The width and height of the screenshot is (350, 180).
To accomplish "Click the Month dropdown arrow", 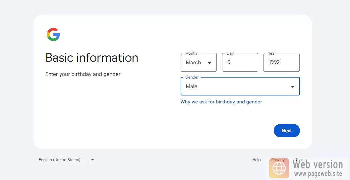I will pyautogui.click(x=209, y=63).
